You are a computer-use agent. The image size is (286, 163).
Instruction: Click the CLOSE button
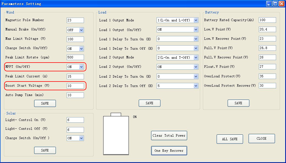click(x=262, y=139)
